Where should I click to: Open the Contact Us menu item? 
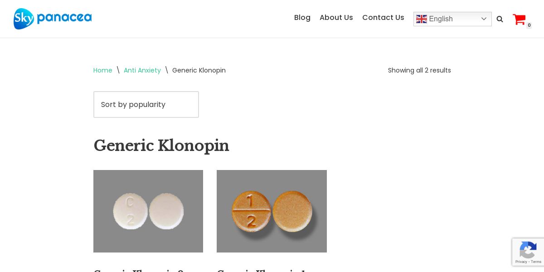pos(383,18)
